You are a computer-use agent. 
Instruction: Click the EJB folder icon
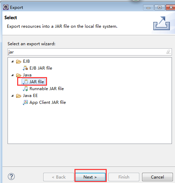19,61
